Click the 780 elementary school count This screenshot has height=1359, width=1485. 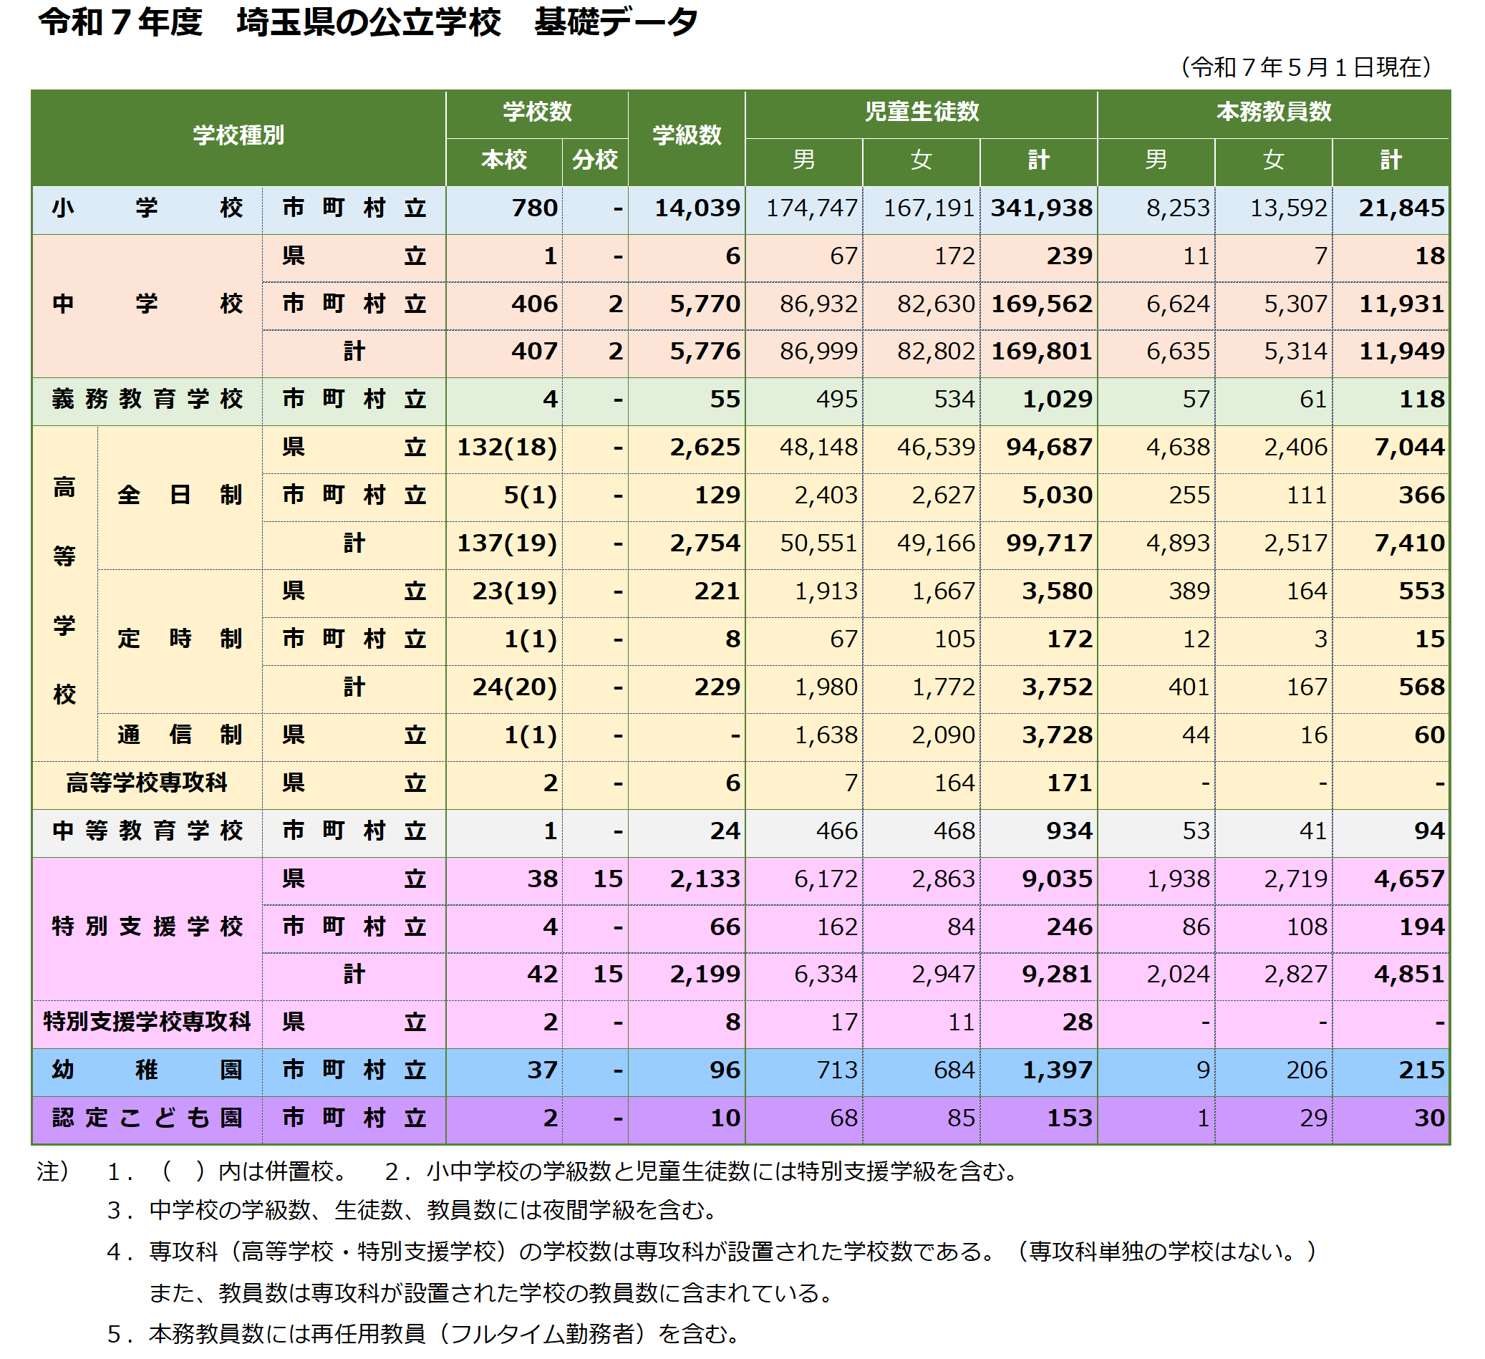pos(504,208)
